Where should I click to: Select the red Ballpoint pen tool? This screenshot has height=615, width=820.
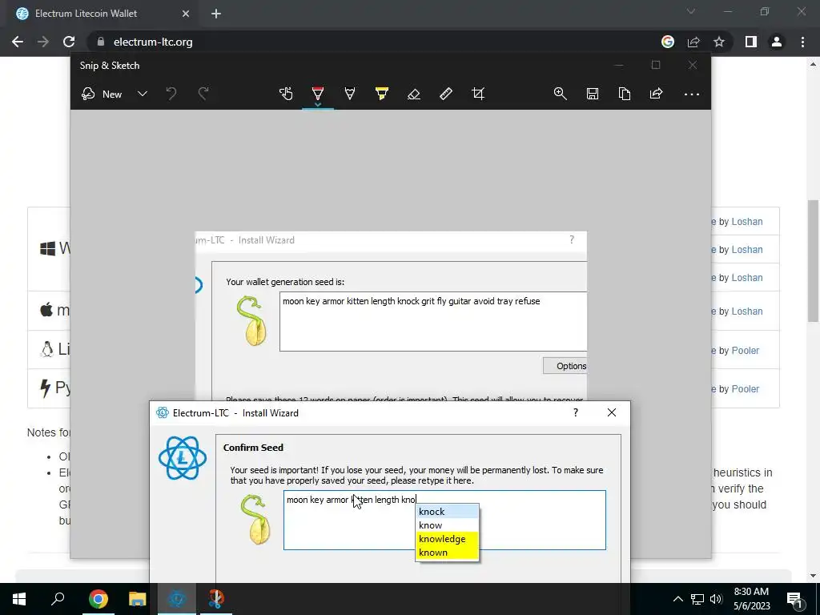click(317, 94)
